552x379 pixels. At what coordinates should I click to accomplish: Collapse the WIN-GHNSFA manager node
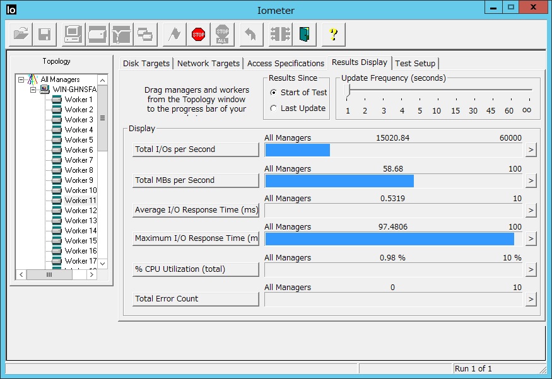34,90
